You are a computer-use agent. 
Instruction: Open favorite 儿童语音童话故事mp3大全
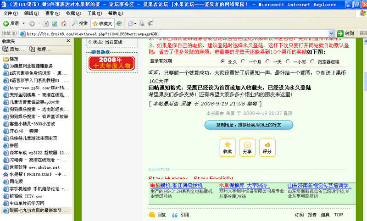31,102
